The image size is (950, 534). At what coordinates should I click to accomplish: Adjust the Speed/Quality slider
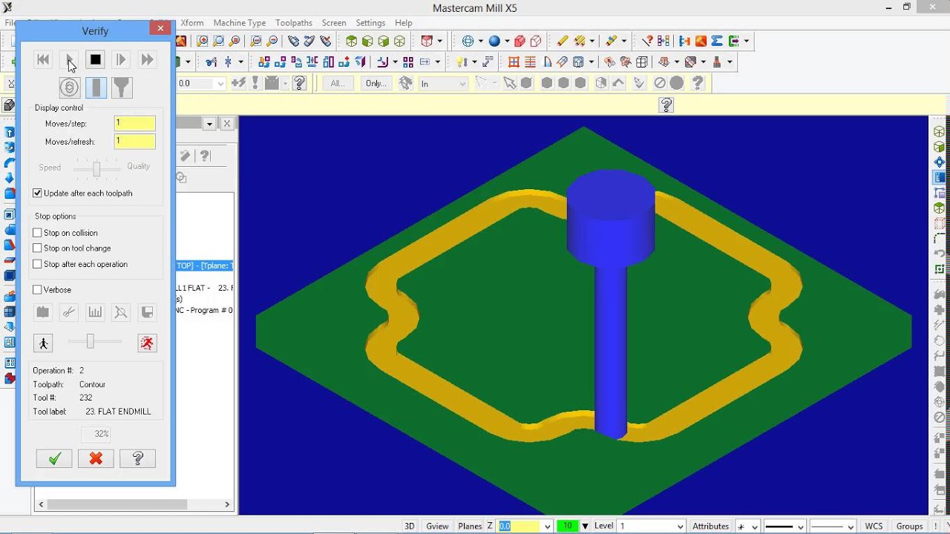point(96,169)
